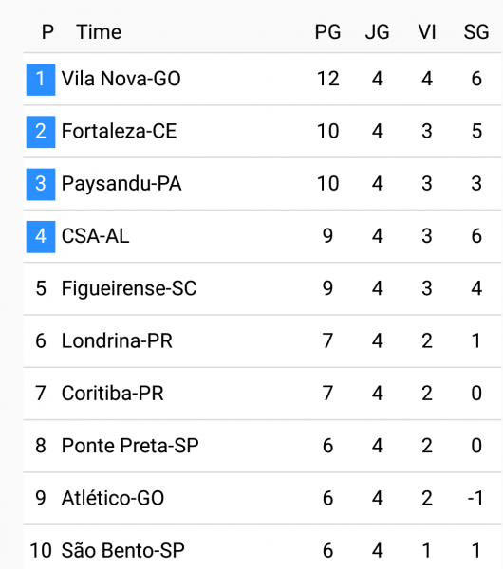Click the P position column header
This screenshot has width=503, height=569.
coord(47,32)
